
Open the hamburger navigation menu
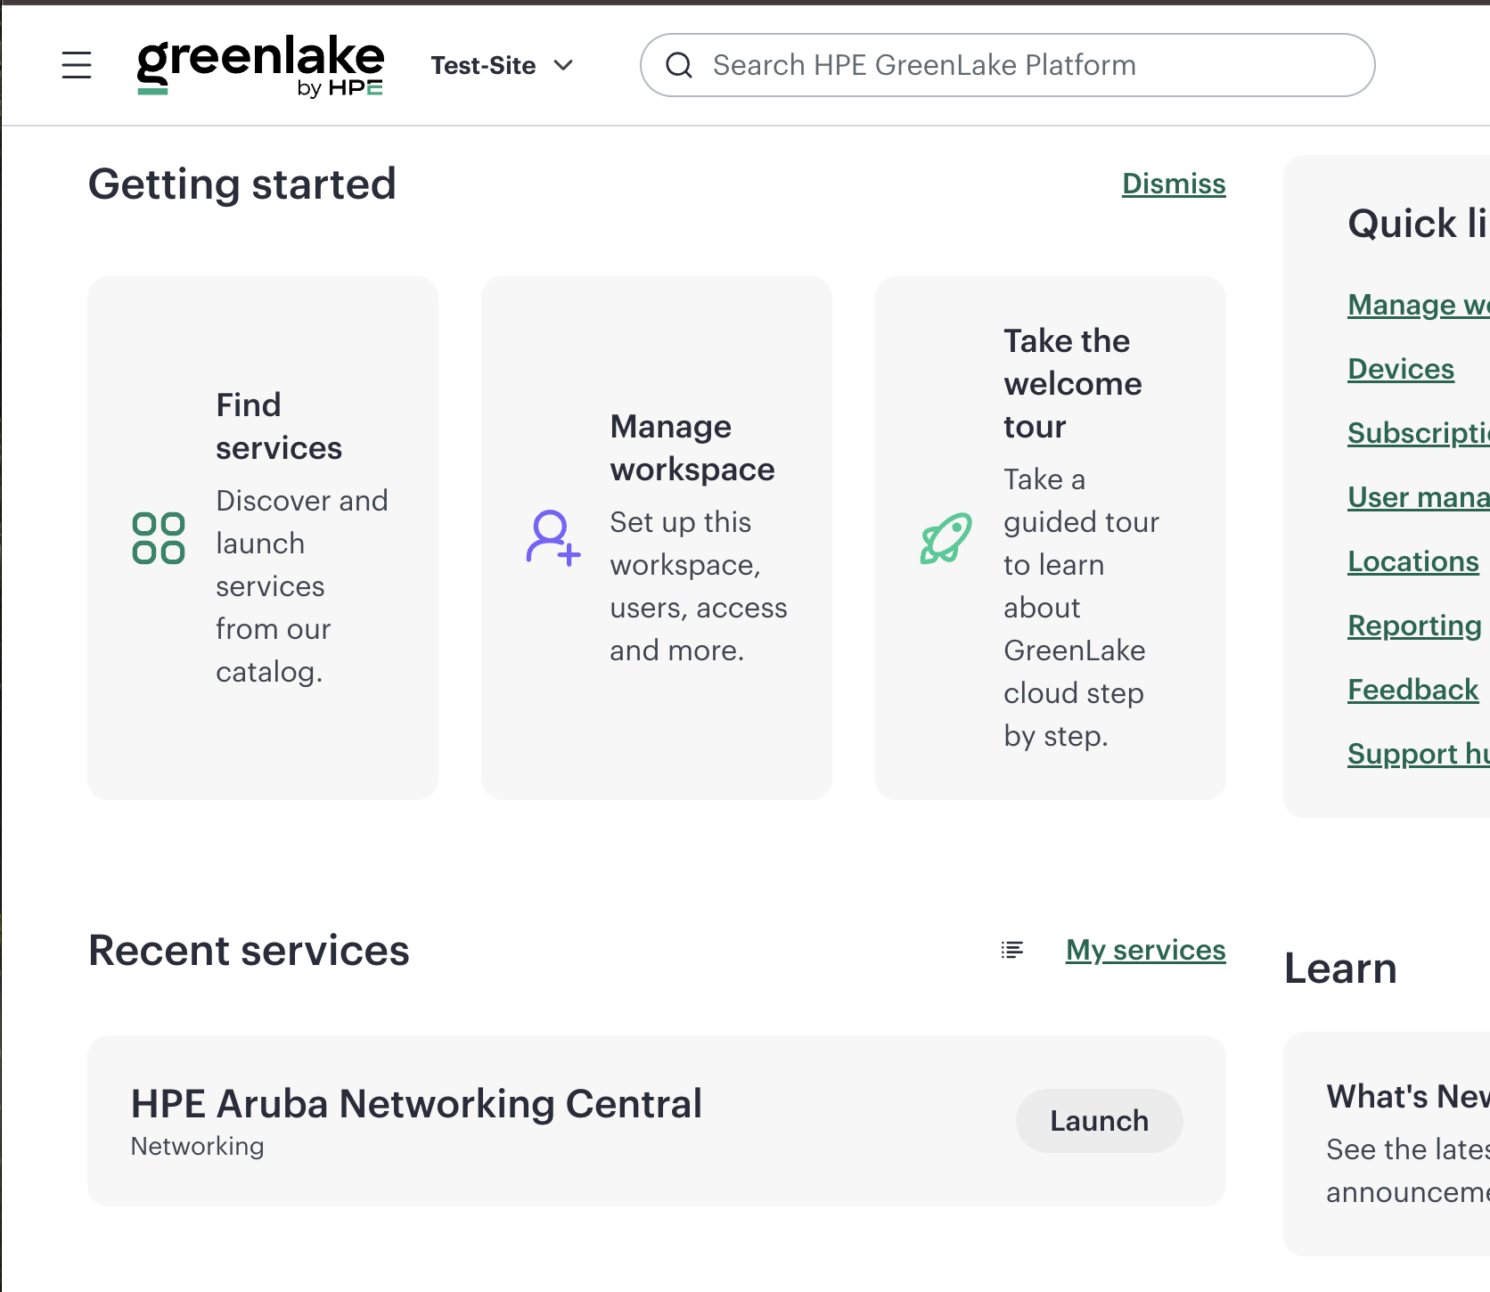tap(77, 65)
